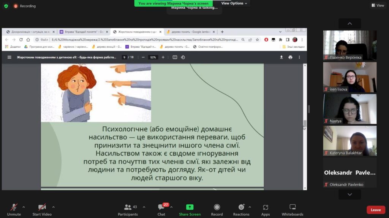Expand audio settings arrow next to Unmute

(24, 207)
